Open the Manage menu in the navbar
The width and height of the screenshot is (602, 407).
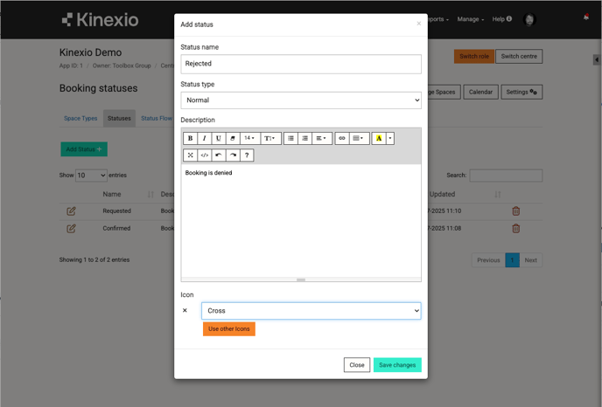[470, 19]
